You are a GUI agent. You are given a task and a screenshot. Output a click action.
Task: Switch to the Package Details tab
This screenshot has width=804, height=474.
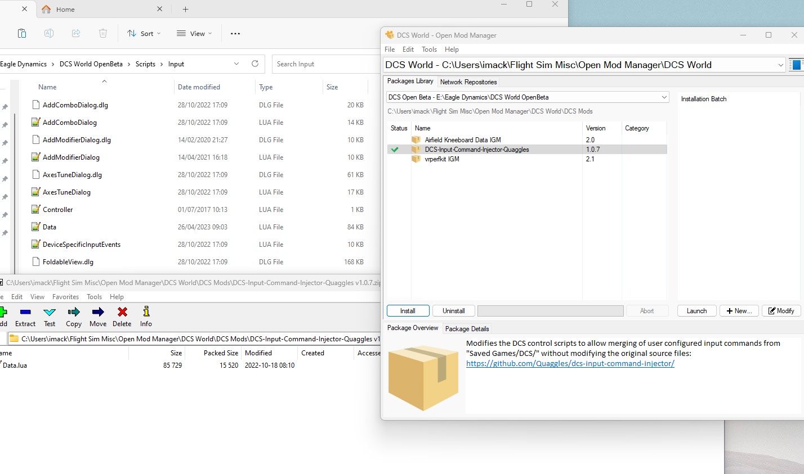tap(467, 329)
